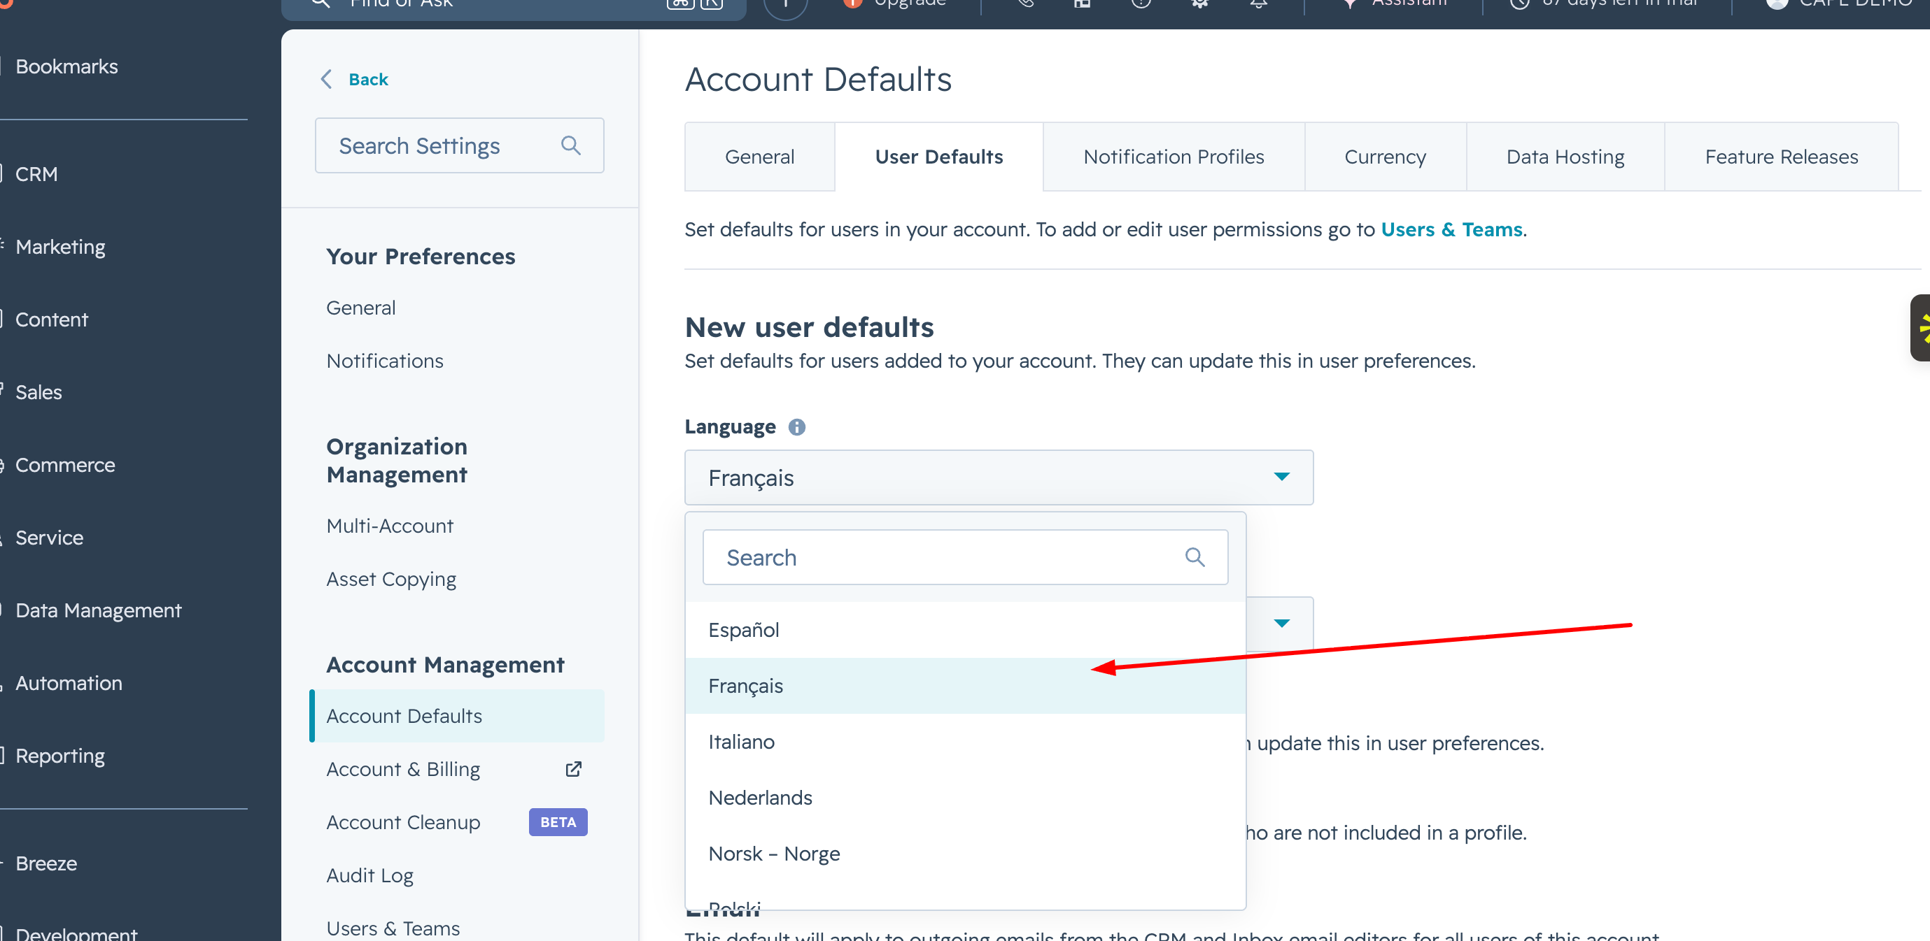Expand the Language dropdown arrow
The height and width of the screenshot is (941, 1930).
pos(1281,477)
